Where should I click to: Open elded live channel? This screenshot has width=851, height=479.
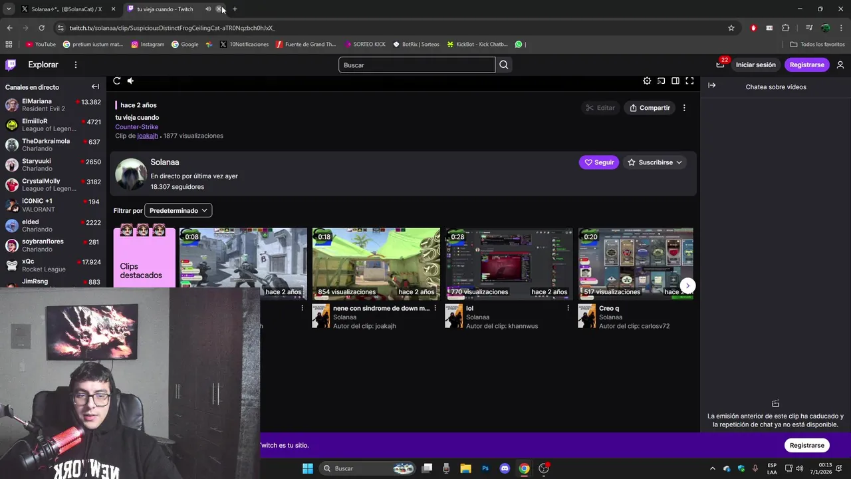click(53, 226)
